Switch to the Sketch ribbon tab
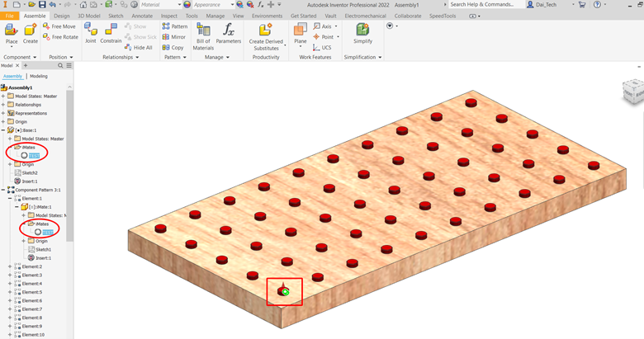644x339 pixels. [x=116, y=16]
